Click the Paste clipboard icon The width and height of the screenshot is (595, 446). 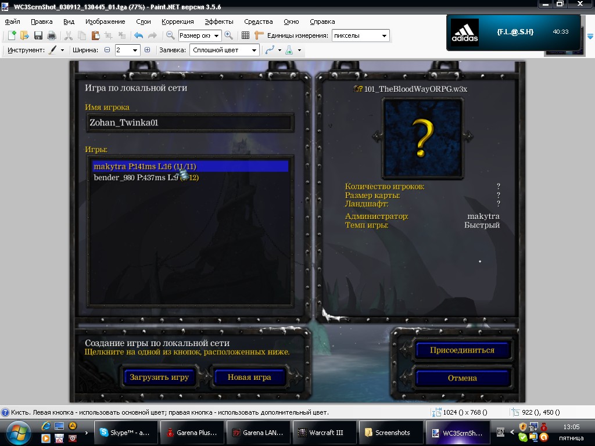point(95,35)
